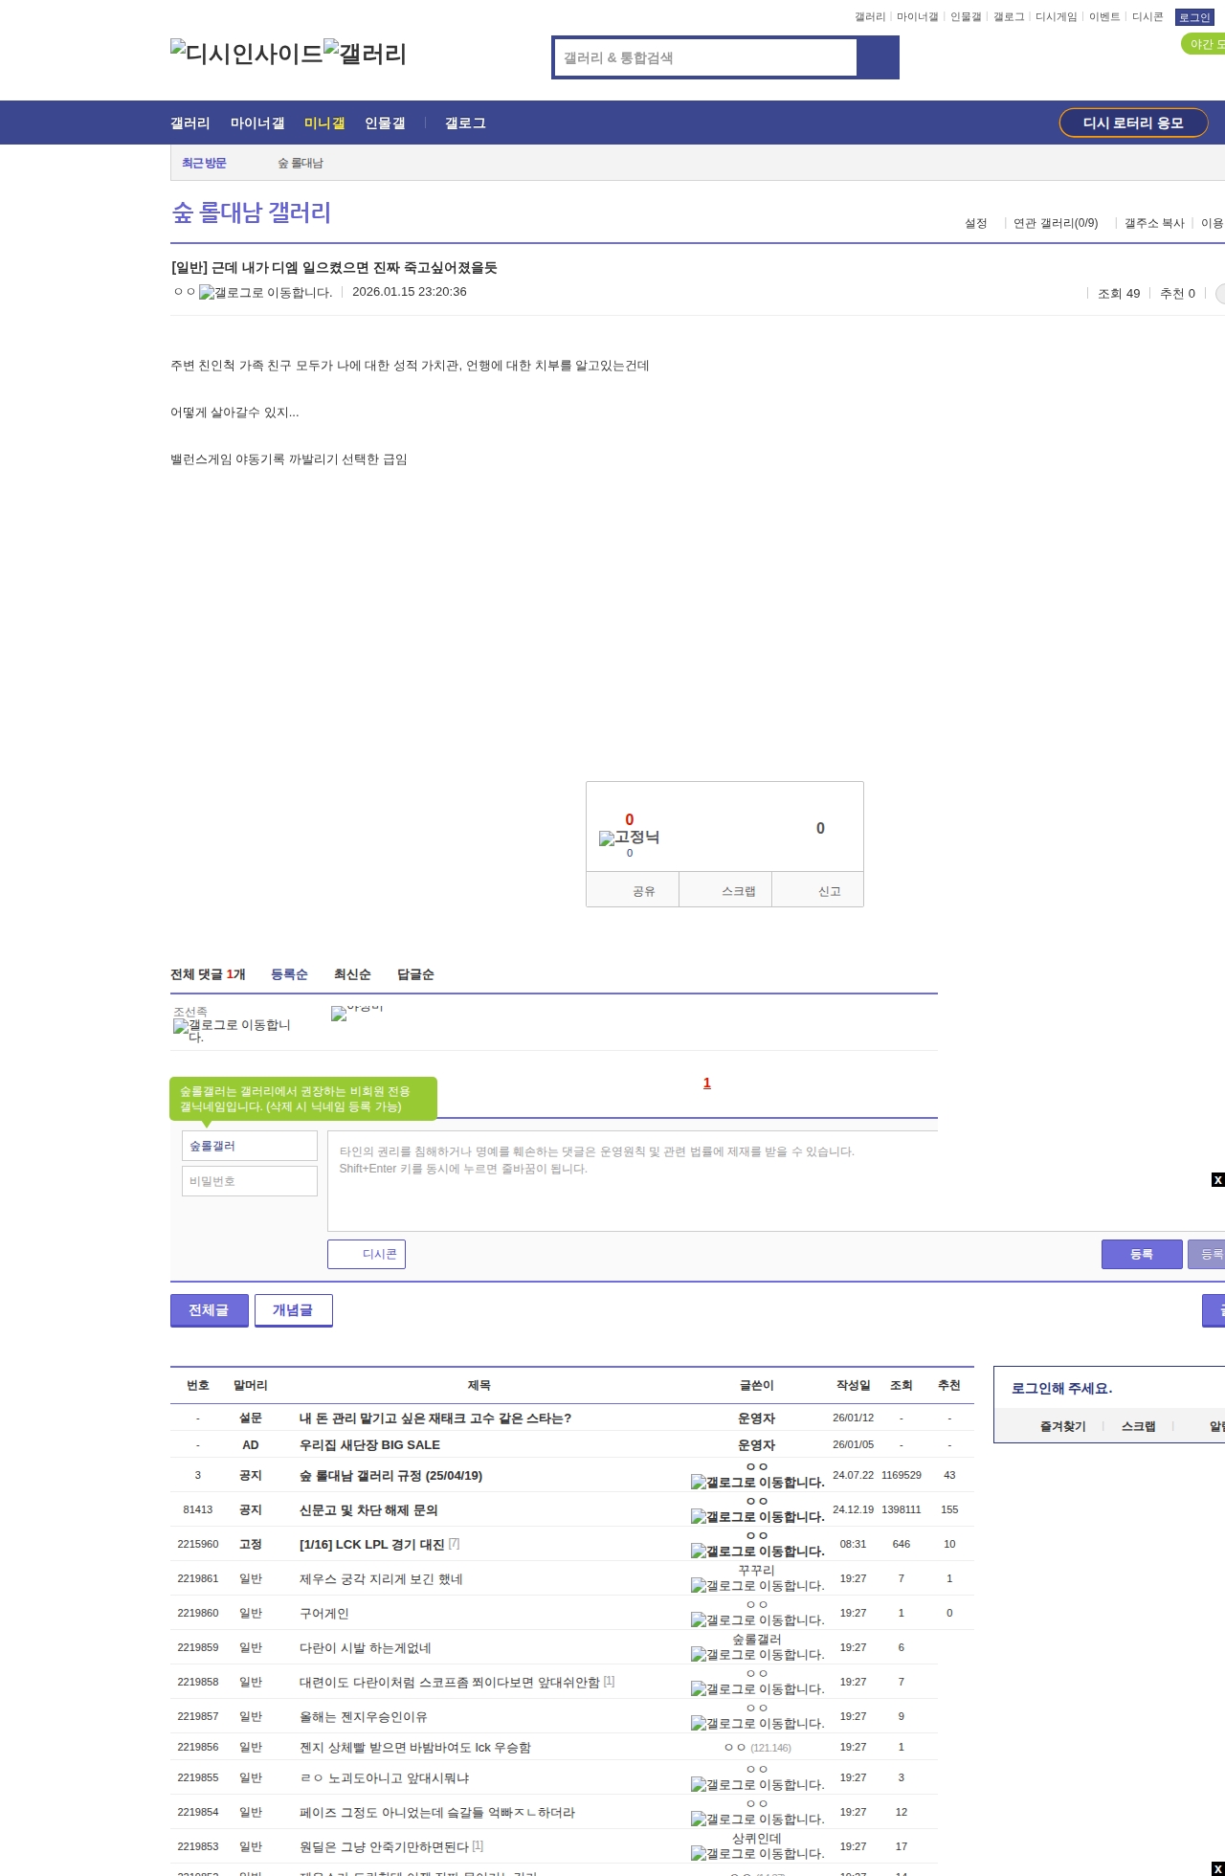Click the 고정닉 upvote icon
This screenshot has height=1876, width=1225.
coord(629,837)
